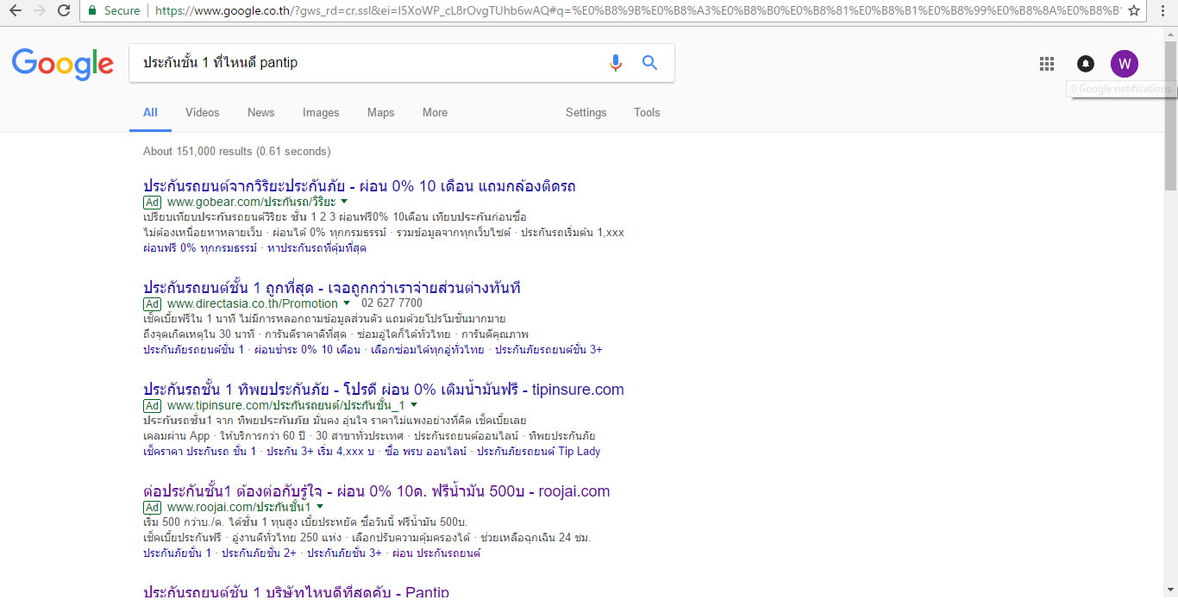Open Google notifications bell
The image size is (1178, 606).
[1086, 64]
